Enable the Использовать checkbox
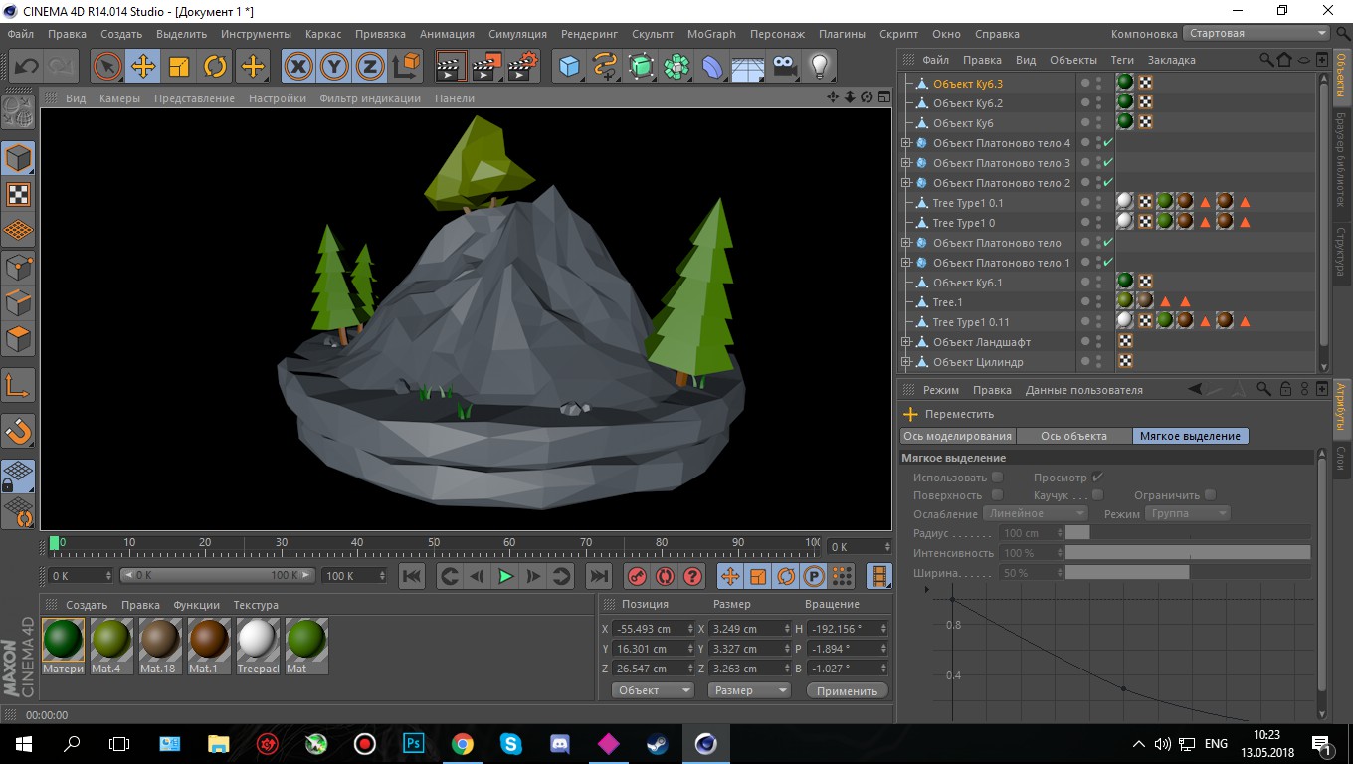Viewport: 1353px width, 764px height. (x=998, y=477)
